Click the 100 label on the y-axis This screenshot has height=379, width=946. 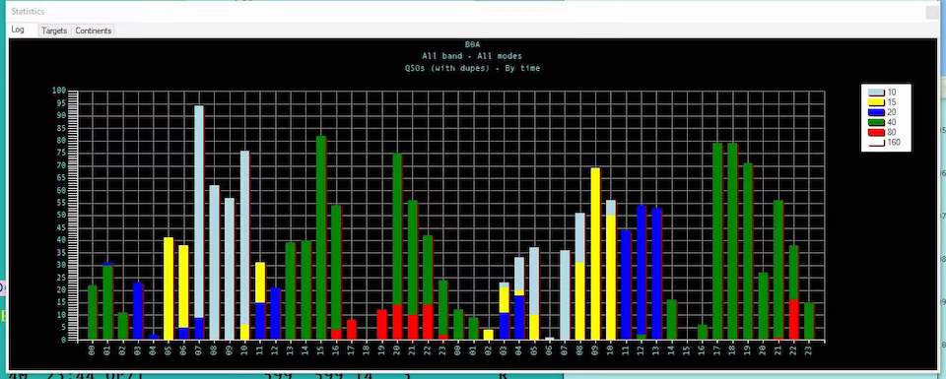59,91
